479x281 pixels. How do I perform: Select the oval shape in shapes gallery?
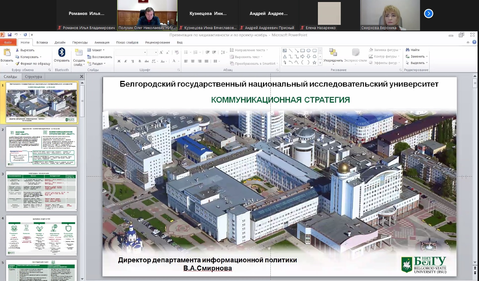(308, 50)
